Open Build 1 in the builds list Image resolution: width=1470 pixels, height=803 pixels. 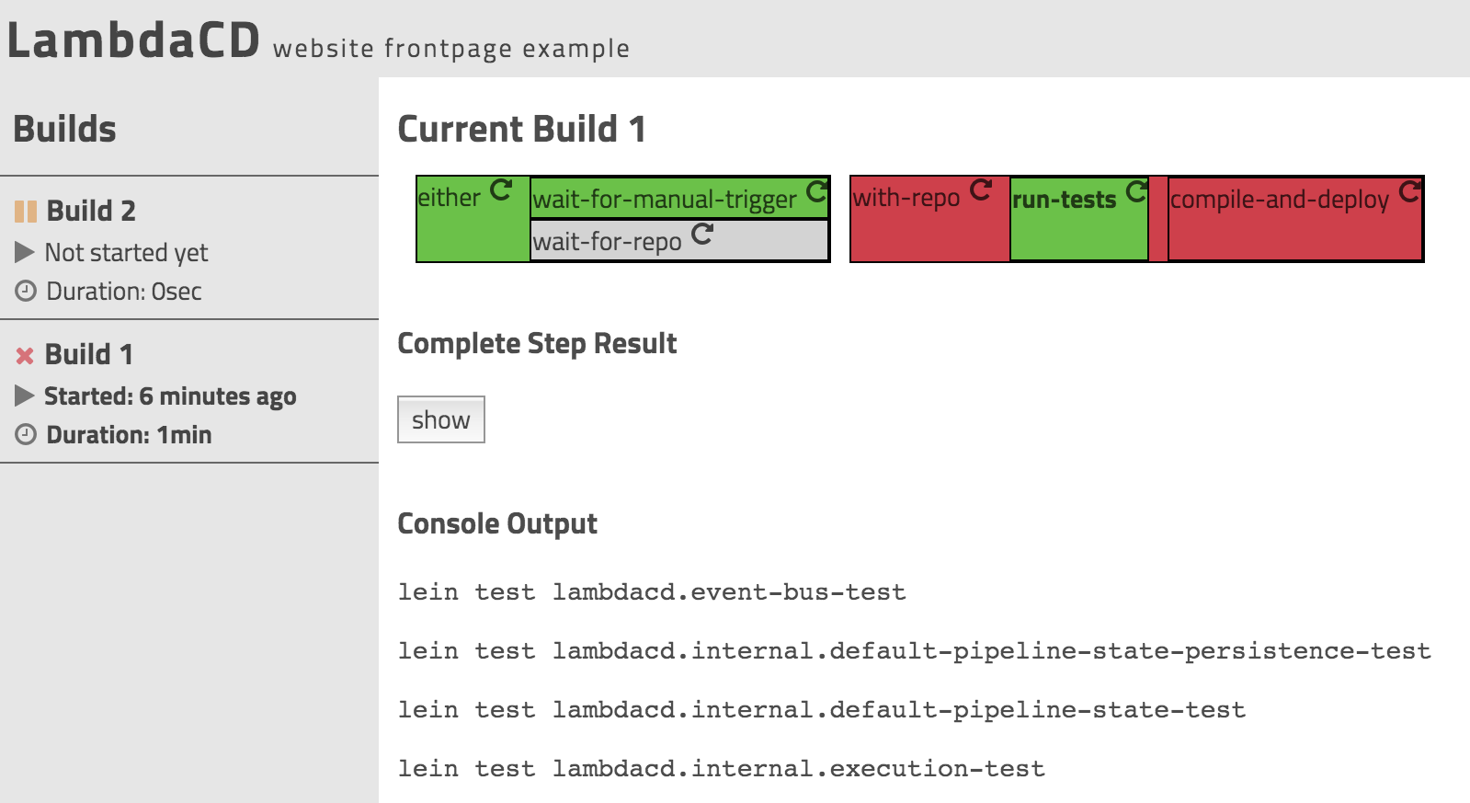89,354
